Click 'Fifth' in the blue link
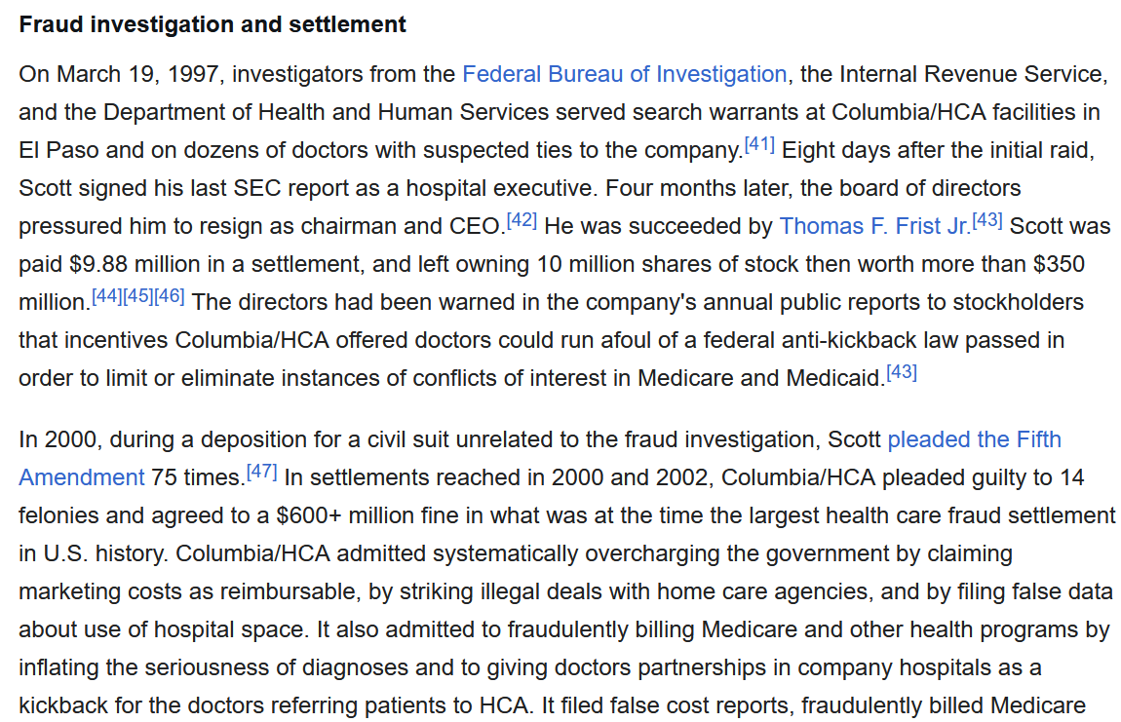Image resolution: width=1121 pixels, height=722 pixels. [1039, 438]
